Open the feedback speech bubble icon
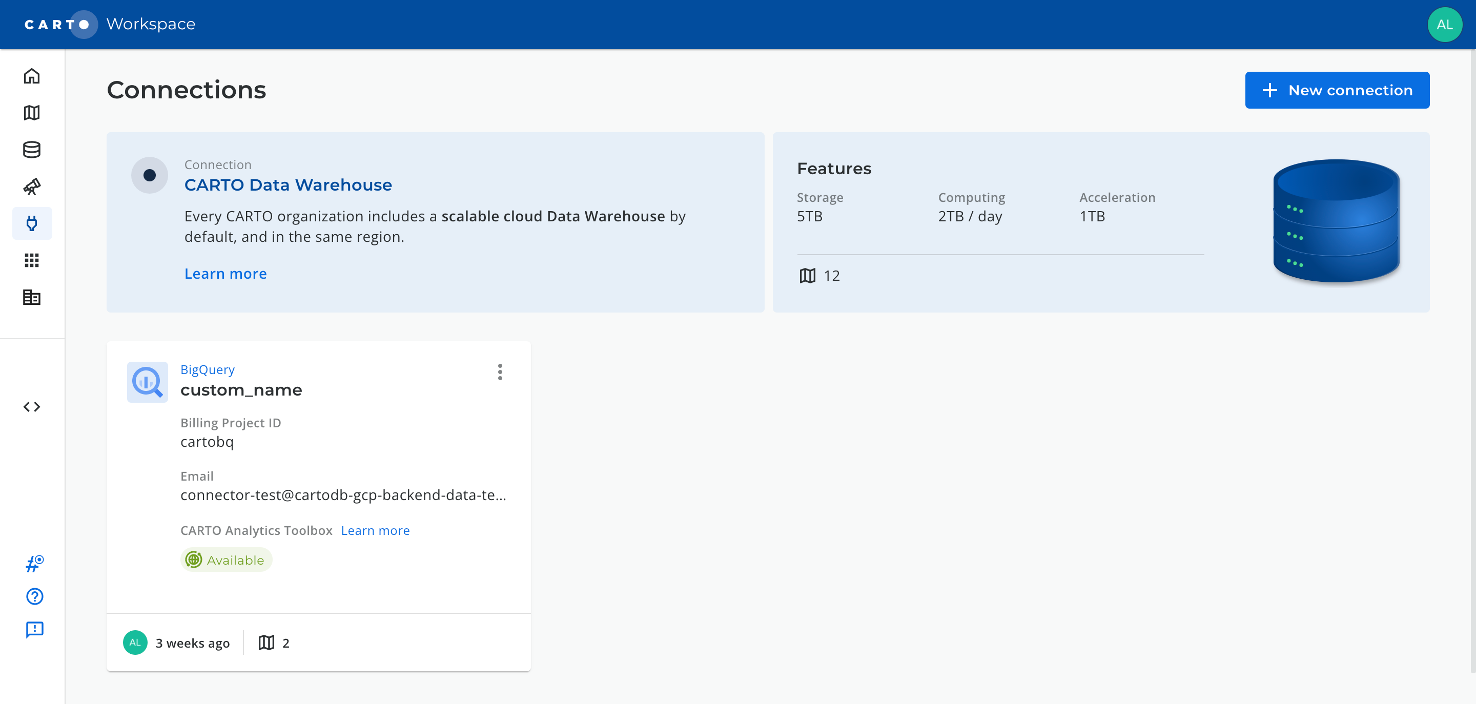The image size is (1476, 704). [34, 630]
